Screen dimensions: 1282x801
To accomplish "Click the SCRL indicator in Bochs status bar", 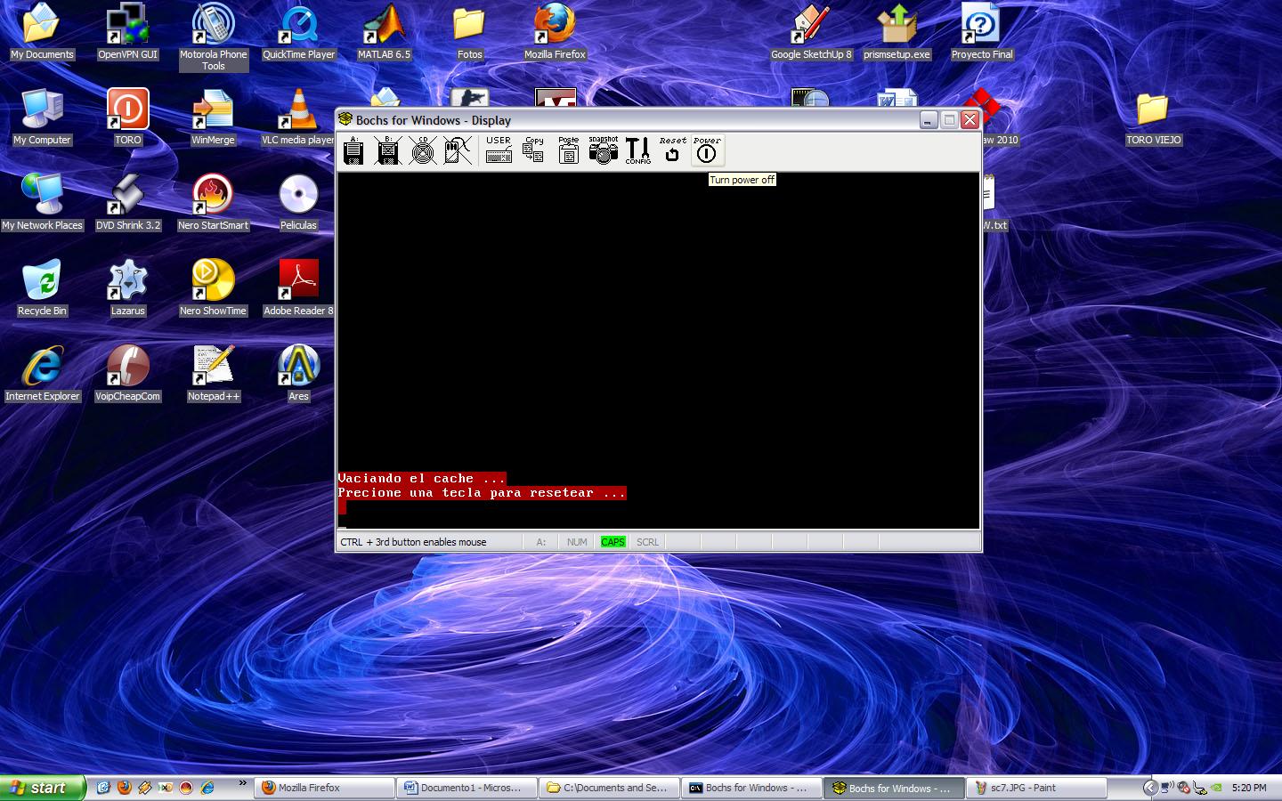I will (647, 542).
